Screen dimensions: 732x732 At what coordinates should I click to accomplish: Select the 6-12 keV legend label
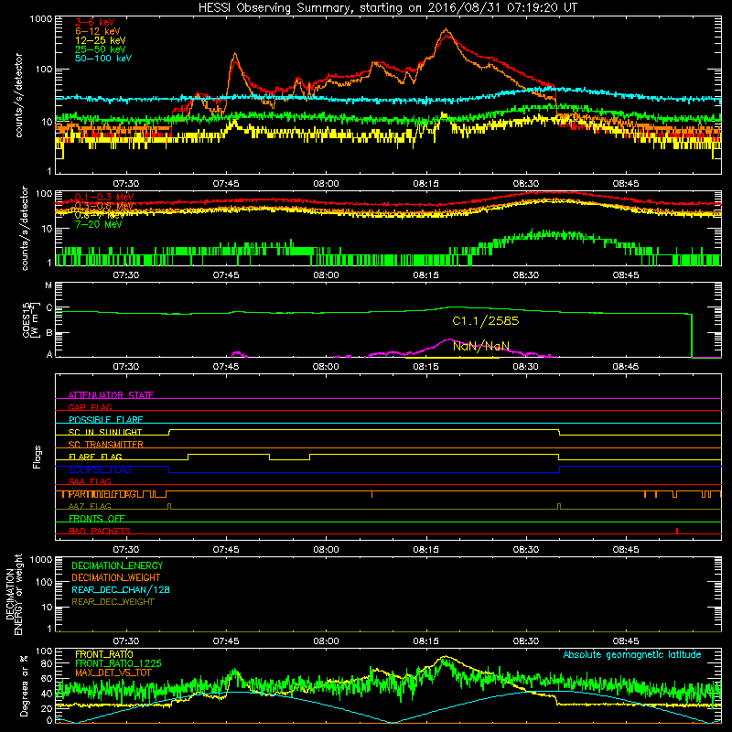coord(98,31)
